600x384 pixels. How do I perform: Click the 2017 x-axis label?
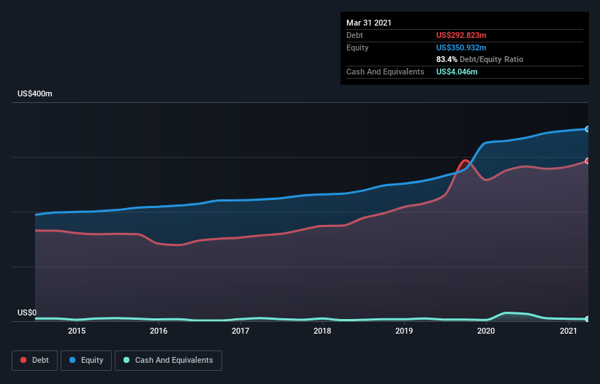point(240,331)
